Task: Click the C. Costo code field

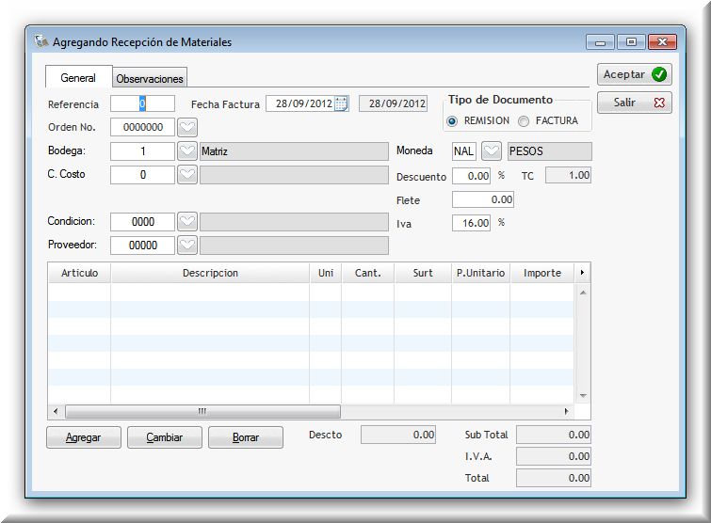Action: (142, 175)
